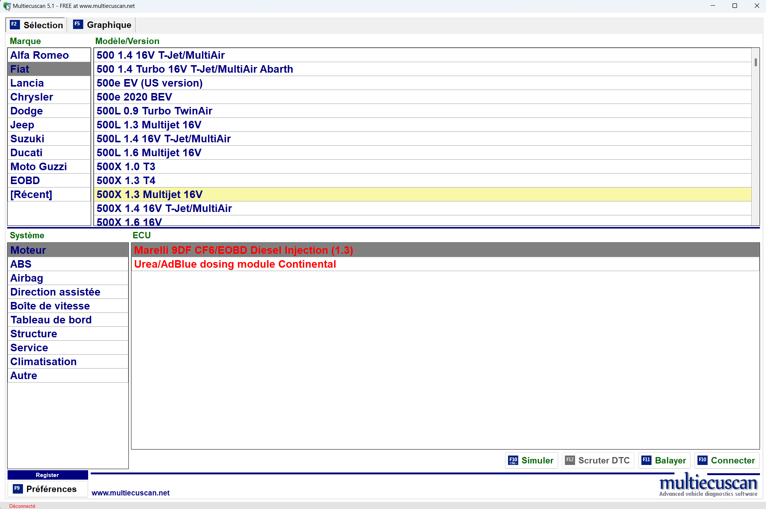Image resolution: width=766 pixels, height=509 pixels.
Task: Click the multiecuscan logo at bottom right
Action: (708, 485)
